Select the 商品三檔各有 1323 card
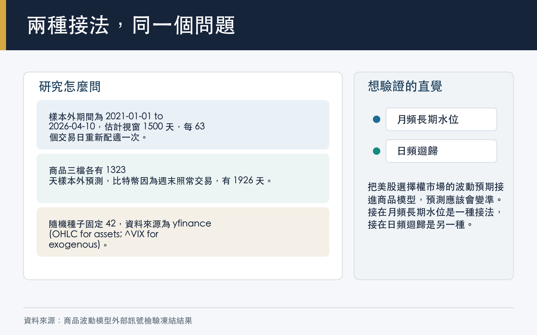This screenshot has height=335, width=537. tap(183, 178)
